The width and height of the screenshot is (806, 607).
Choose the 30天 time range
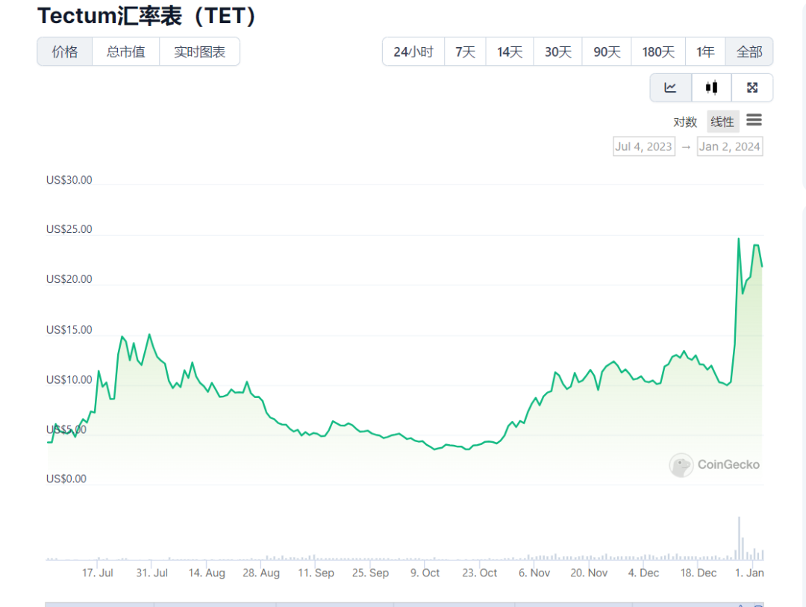coord(557,52)
